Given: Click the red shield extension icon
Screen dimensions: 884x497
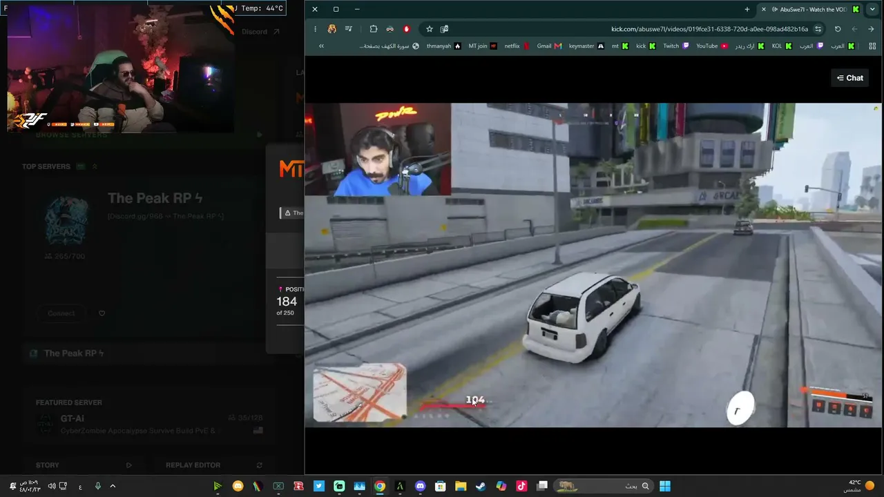Looking at the screenshot, I should point(407,29).
